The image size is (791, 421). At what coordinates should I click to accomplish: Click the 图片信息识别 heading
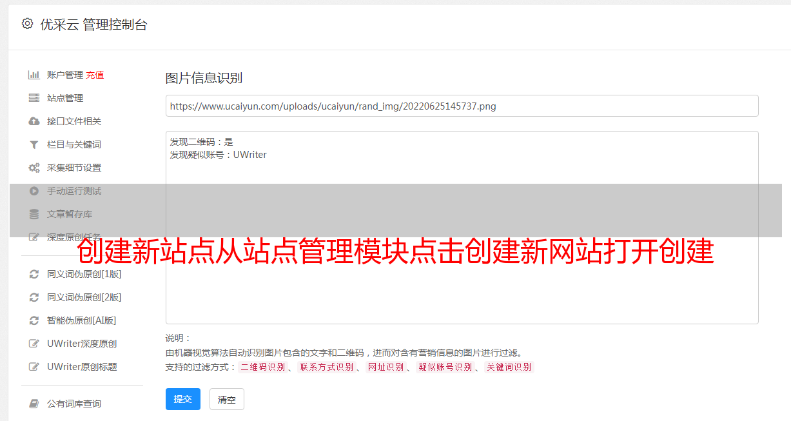pyautogui.click(x=204, y=79)
